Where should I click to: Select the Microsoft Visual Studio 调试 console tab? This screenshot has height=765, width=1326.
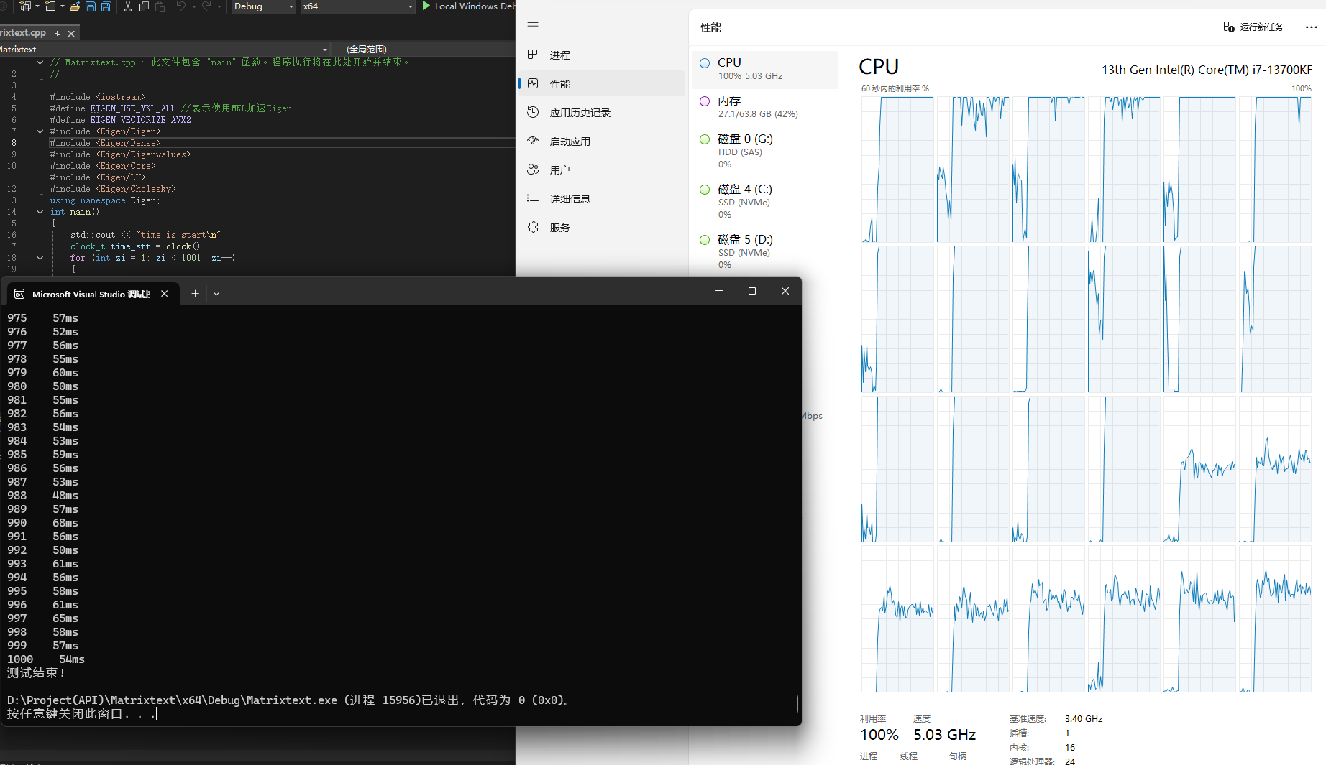[86, 294]
